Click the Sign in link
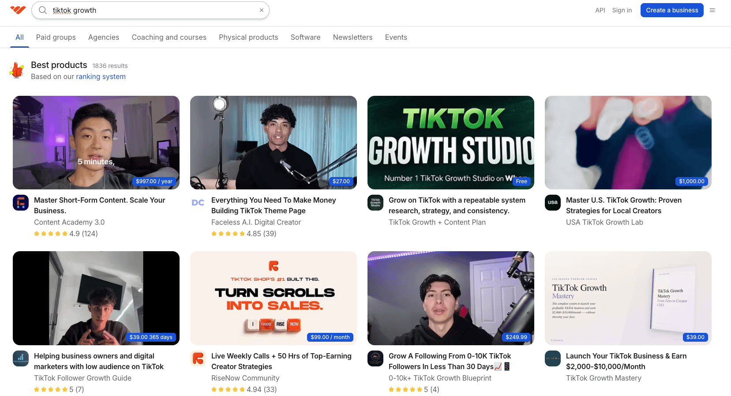The height and width of the screenshot is (396, 731). pos(622,10)
